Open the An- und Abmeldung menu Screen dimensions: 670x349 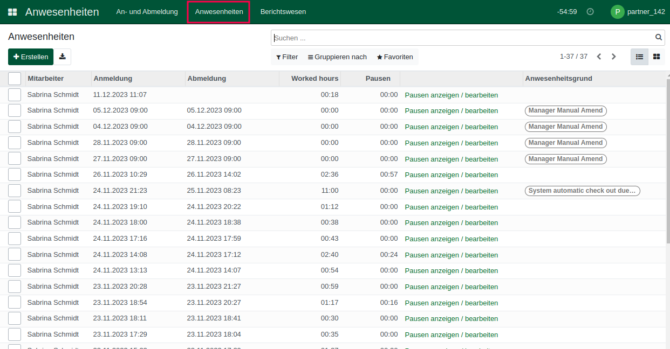147,12
